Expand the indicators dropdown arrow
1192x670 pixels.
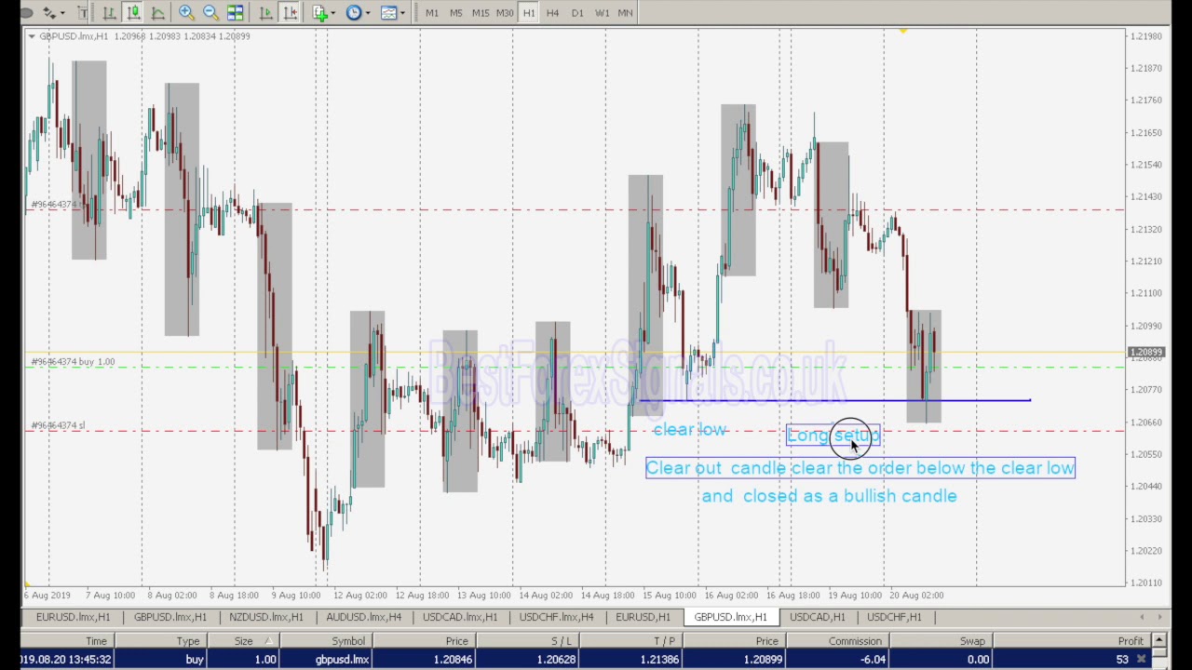(333, 13)
